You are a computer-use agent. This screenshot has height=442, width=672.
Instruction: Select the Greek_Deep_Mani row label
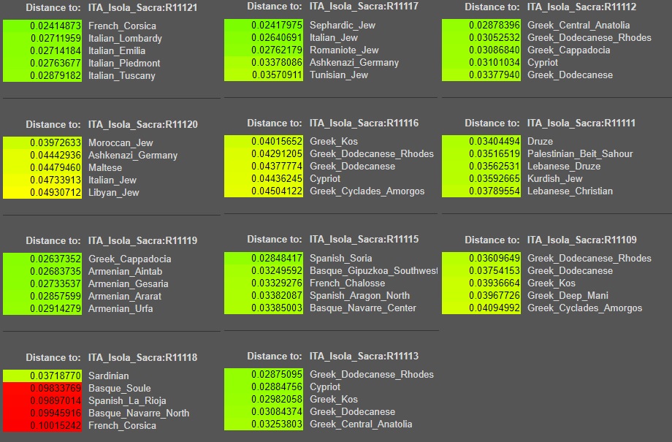pyautogui.click(x=568, y=295)
